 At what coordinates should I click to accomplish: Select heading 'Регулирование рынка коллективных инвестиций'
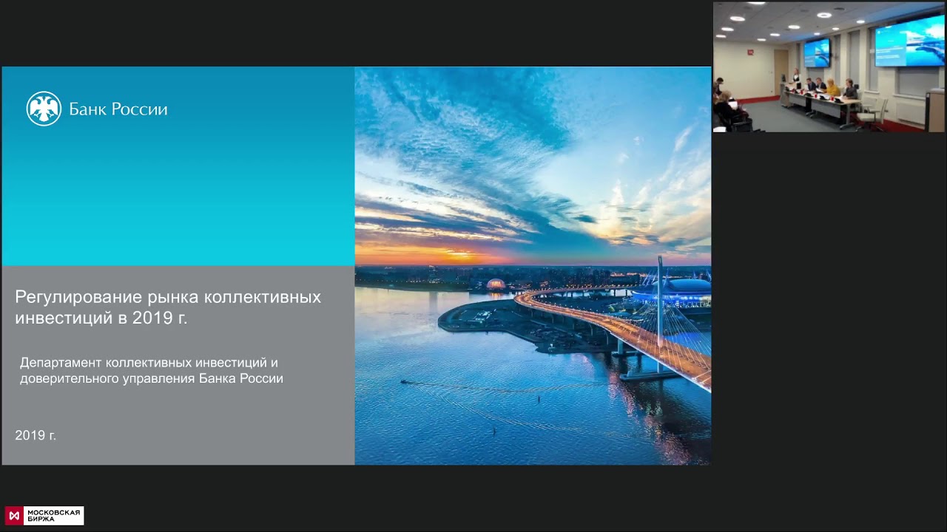pyautogui.click(x=168, y=307)
